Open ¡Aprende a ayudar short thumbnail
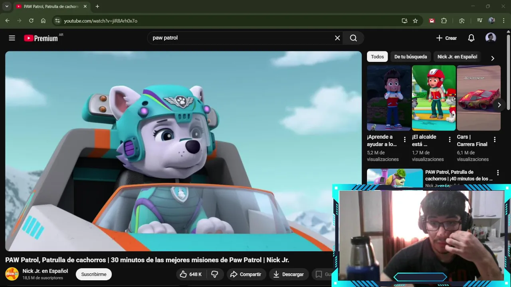Screen dimensions: 511x287 point(389,98)
